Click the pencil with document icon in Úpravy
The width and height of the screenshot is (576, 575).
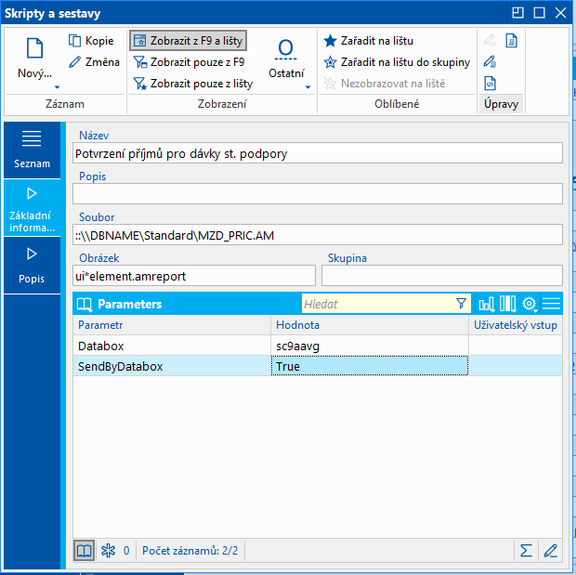[490, 61]
